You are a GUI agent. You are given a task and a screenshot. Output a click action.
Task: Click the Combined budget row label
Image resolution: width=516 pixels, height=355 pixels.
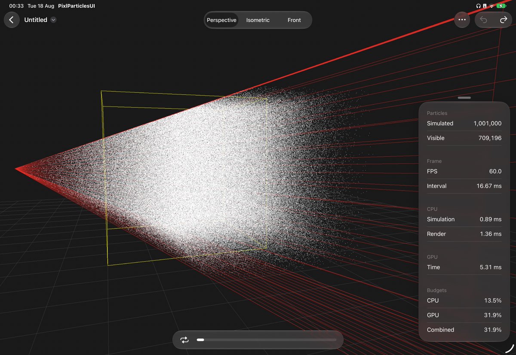coord(440,330)
